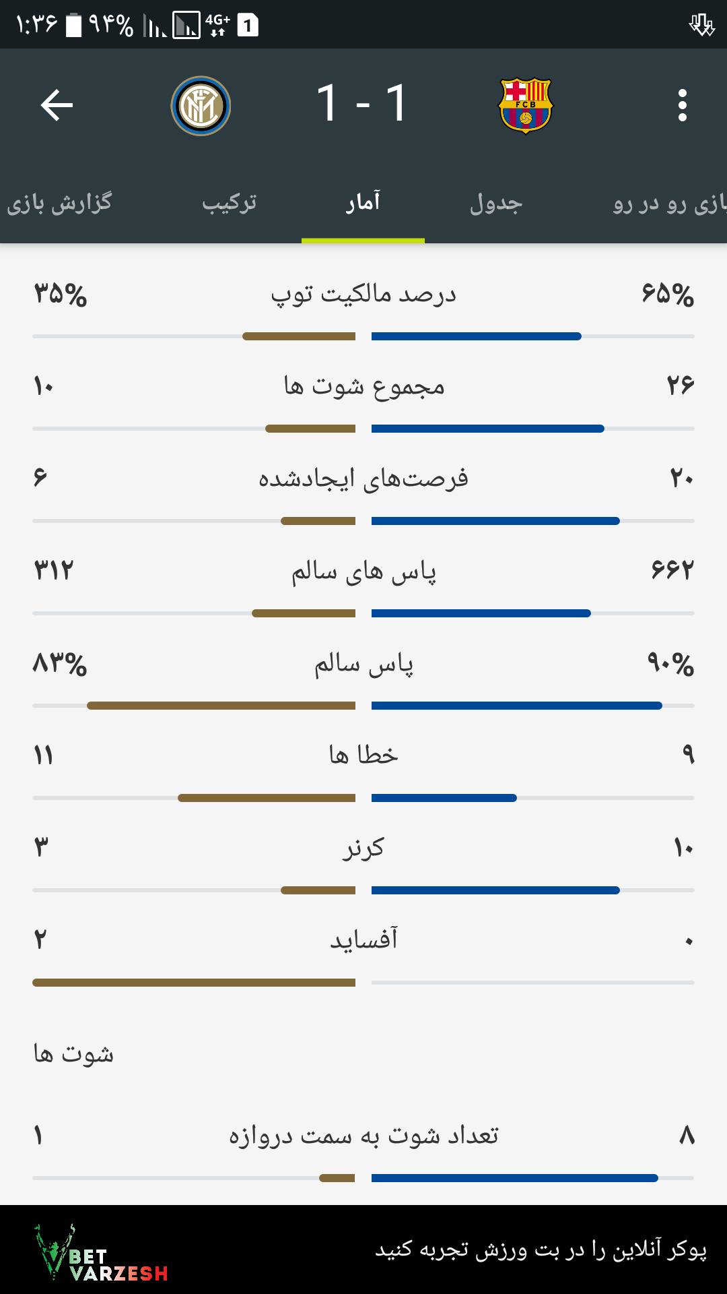Tap the blue ball possession bar
727x1294 pixels.
(477, 336)
